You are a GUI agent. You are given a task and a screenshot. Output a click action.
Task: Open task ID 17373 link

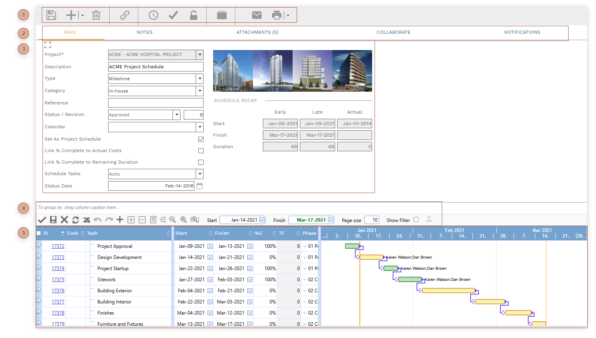[58, 257]
